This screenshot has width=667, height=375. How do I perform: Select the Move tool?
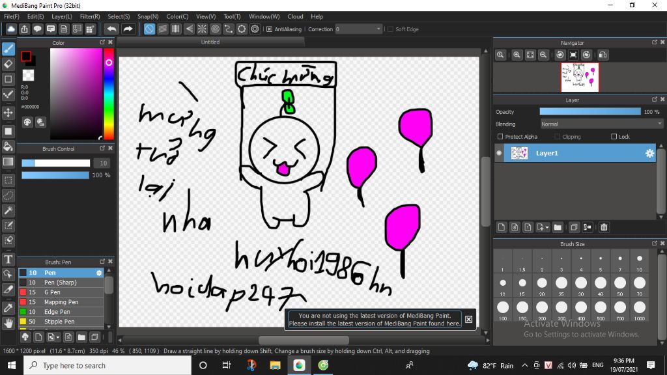point(8,113)
